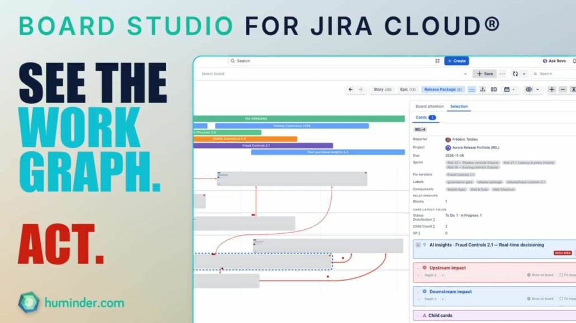This screenshot has width=576, height=323.
Task: Collapse the Upstream impact section
Action: [x=418, y=268]
